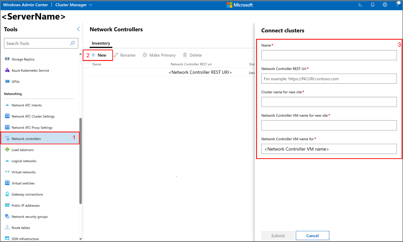403x242 pixels.
Task: Cancel the Connect clusters form
Action: coord(312,235)
